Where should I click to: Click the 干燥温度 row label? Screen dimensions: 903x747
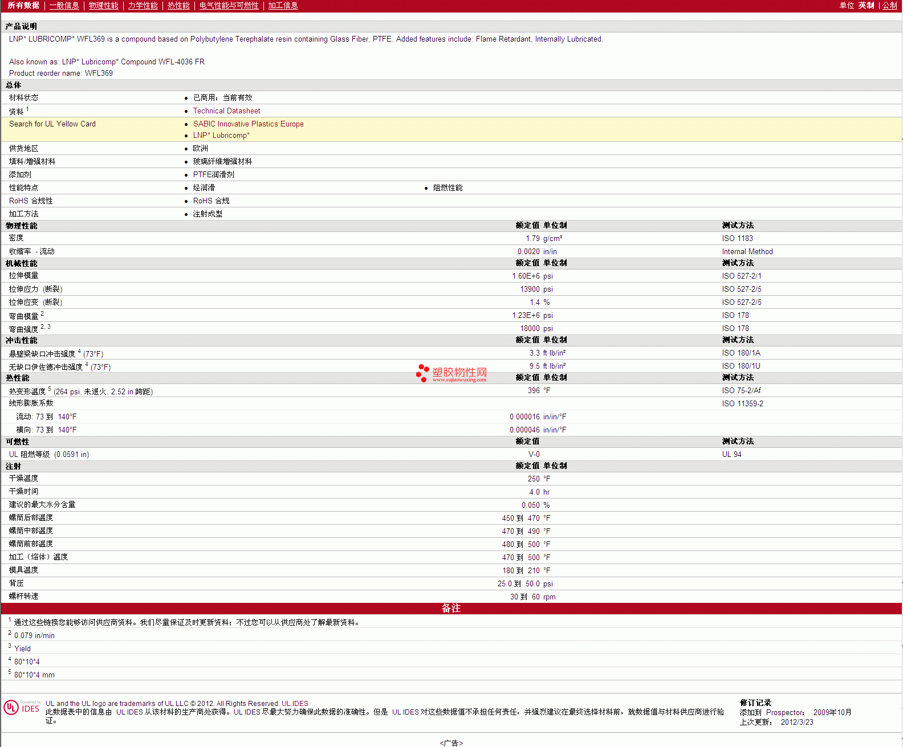[x=23, y=479]
